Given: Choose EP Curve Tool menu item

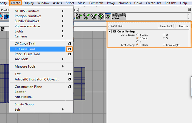Looking at the screenshot, I should pyautogui.click(x=37, y=49).
